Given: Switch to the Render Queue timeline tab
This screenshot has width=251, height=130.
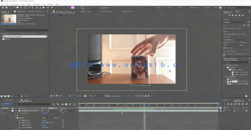Looking at the screenshot, I should tap(9, 100).
